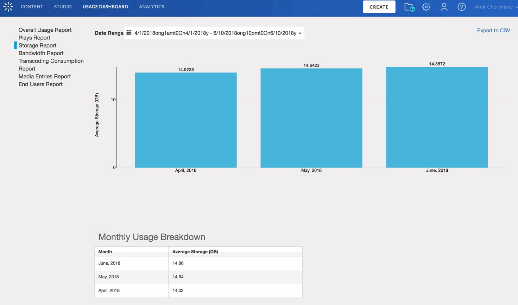Click the April, 2018 chart bar
Image resolution: width=518 pixels, height=305 pixels.
click(x=186, y=120)
